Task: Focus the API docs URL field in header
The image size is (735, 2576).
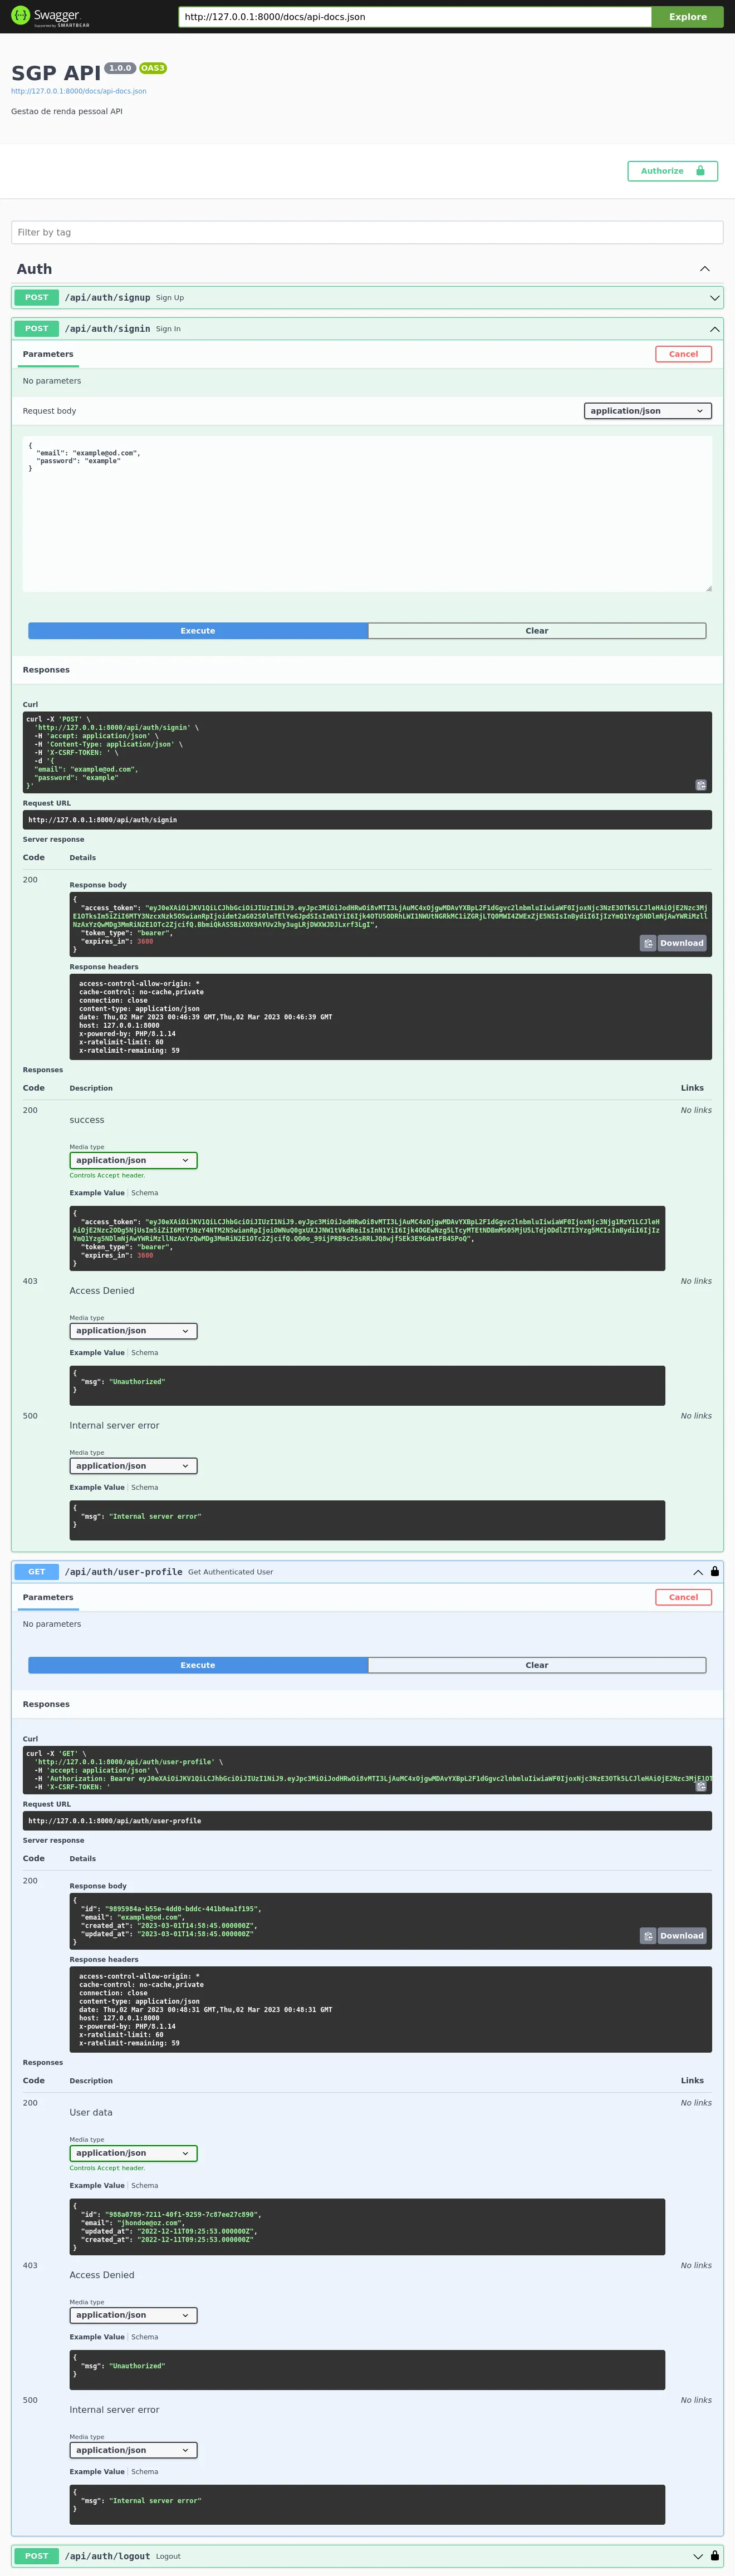Action: [x=415, y=17]
